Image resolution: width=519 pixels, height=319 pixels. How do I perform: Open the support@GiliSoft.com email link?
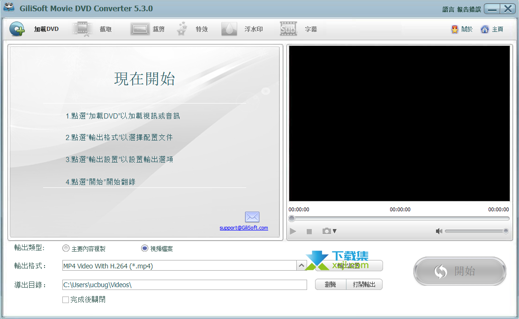(244, 228)
